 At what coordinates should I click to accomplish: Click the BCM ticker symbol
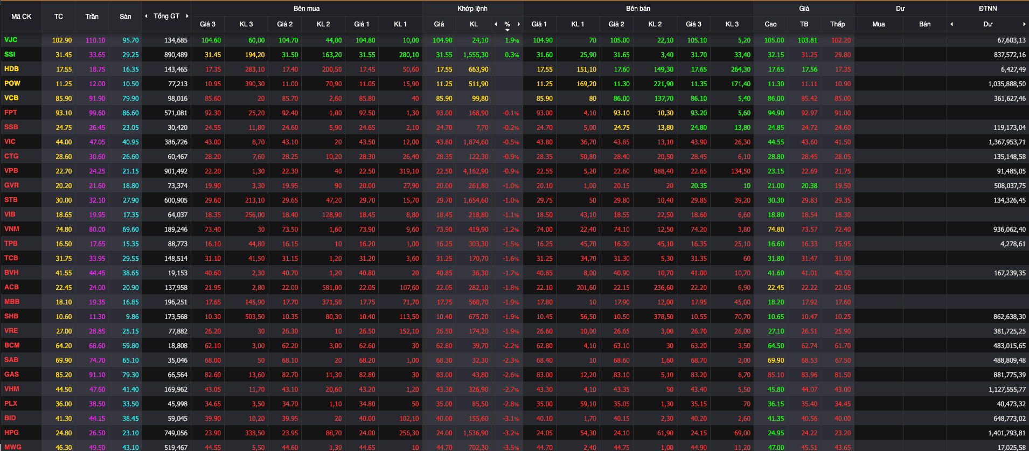[x=12, y=345]
